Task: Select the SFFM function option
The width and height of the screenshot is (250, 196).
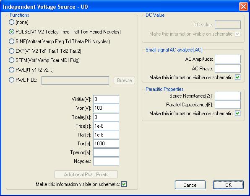Action: [x=11, y=60]
